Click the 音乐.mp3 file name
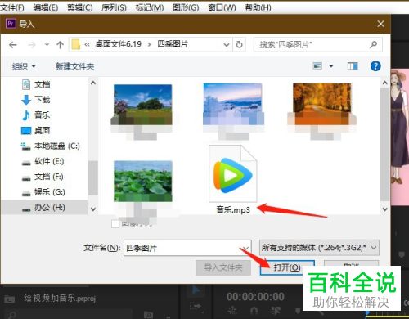The image size is (409, 319). coord(233,209)
